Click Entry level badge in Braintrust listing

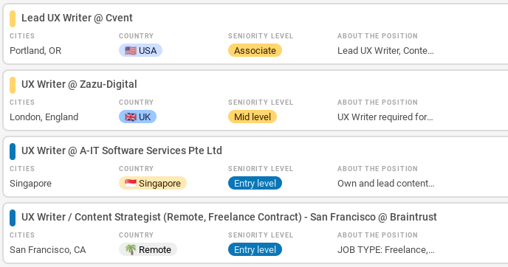click(x=255, y=249)
